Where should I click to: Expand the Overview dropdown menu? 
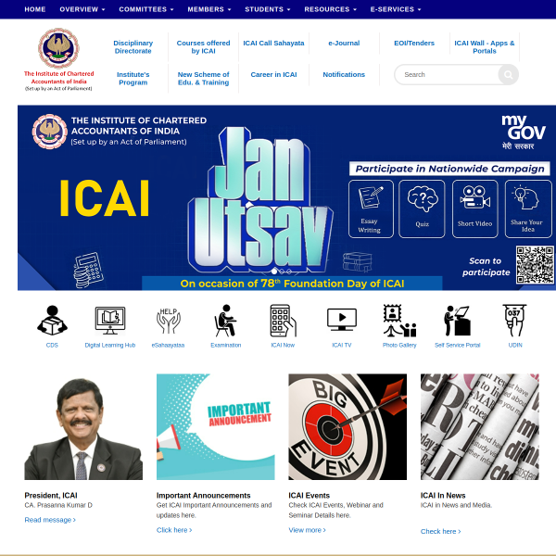click(82, 9)
